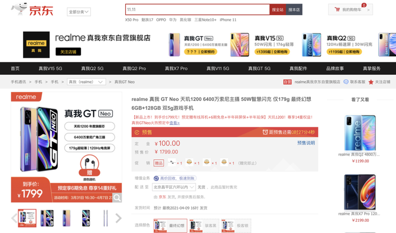Select the third product thumbnail

click(x=66, y=218)
